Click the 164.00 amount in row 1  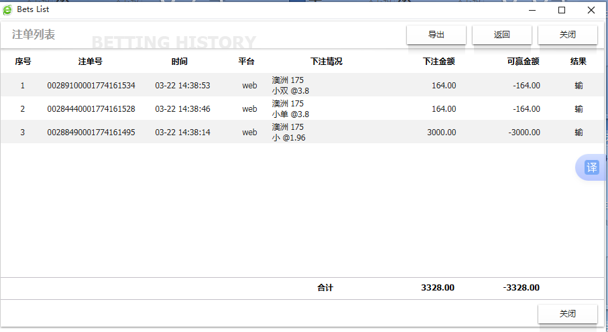tap(444, 85)
